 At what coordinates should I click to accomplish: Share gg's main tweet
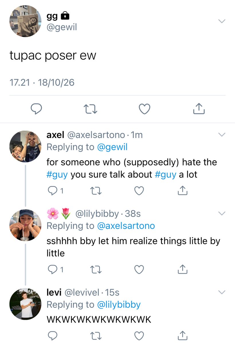click(199, 109)
